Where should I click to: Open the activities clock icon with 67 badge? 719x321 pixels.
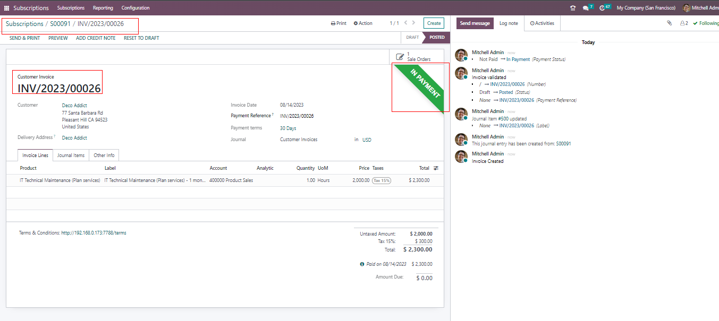pos(603,8)
